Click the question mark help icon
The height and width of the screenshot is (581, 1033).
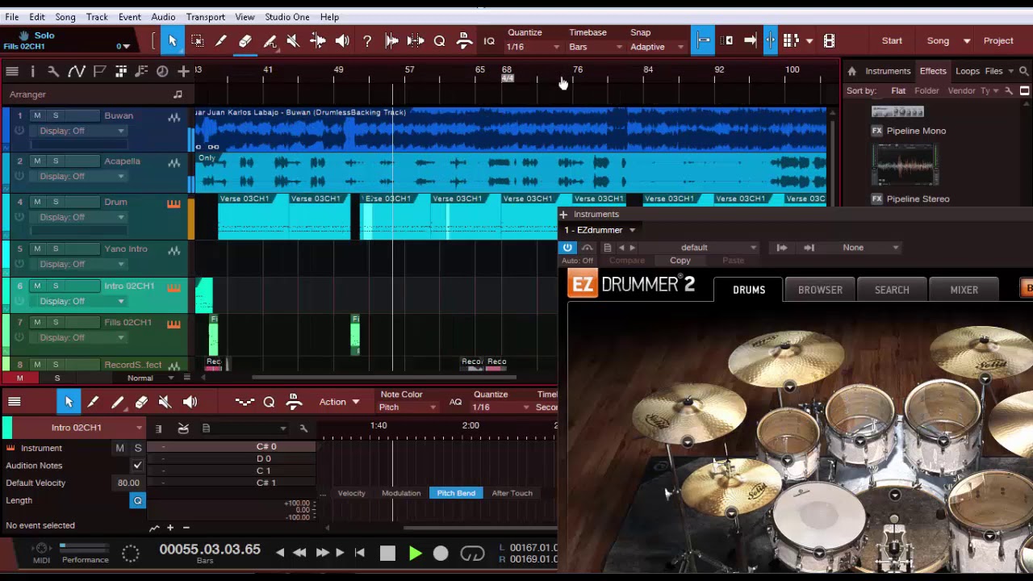tap(367, 40)
